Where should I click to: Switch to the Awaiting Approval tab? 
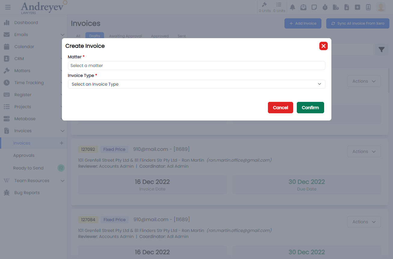125,36
